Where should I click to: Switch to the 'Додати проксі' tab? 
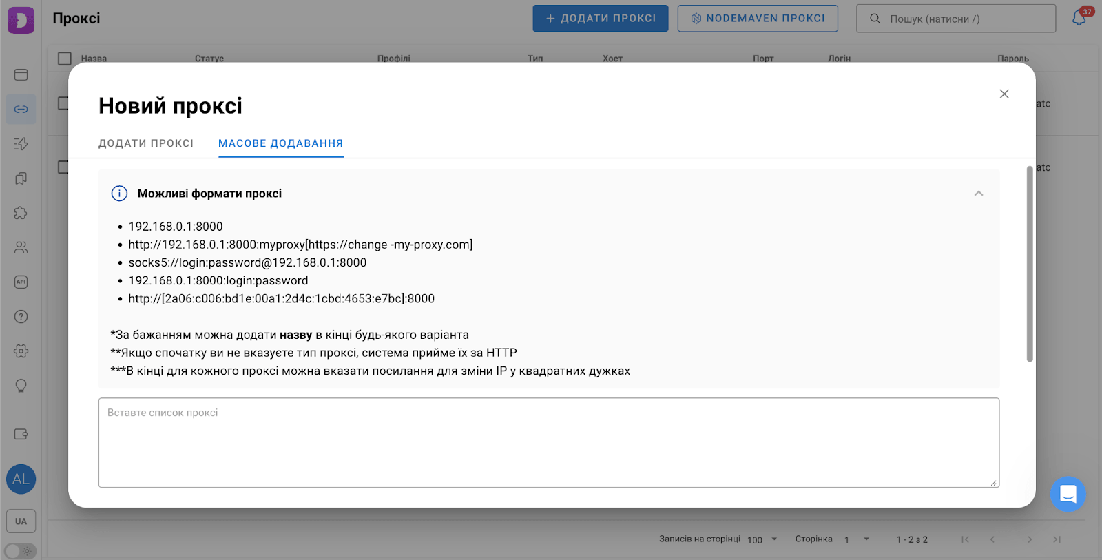click(x=146, y=143)
